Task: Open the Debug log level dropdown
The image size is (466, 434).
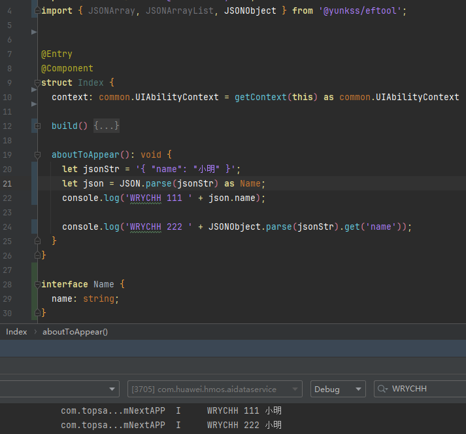Action: (338, 389)
